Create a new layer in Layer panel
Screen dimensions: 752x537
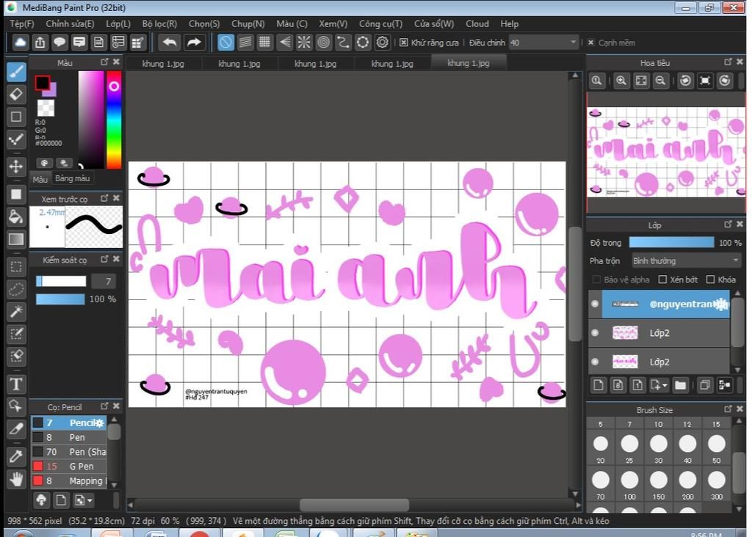click(599, 385)
